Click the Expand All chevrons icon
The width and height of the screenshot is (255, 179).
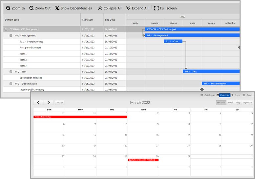pyautogui.click(x=128, y=8)
